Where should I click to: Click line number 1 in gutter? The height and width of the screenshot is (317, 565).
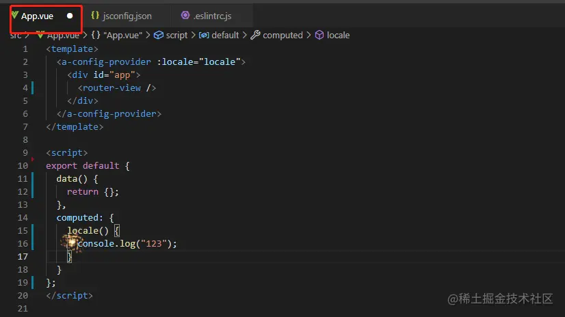(25, 49)
